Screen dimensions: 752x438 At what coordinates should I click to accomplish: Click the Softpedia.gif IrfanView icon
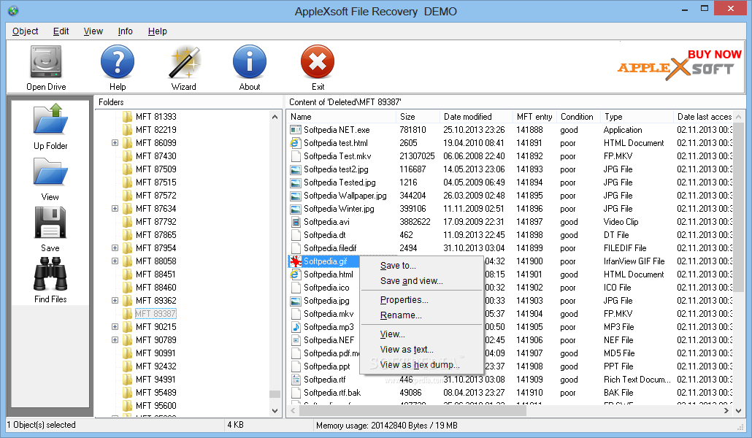(x=296, y=261)
